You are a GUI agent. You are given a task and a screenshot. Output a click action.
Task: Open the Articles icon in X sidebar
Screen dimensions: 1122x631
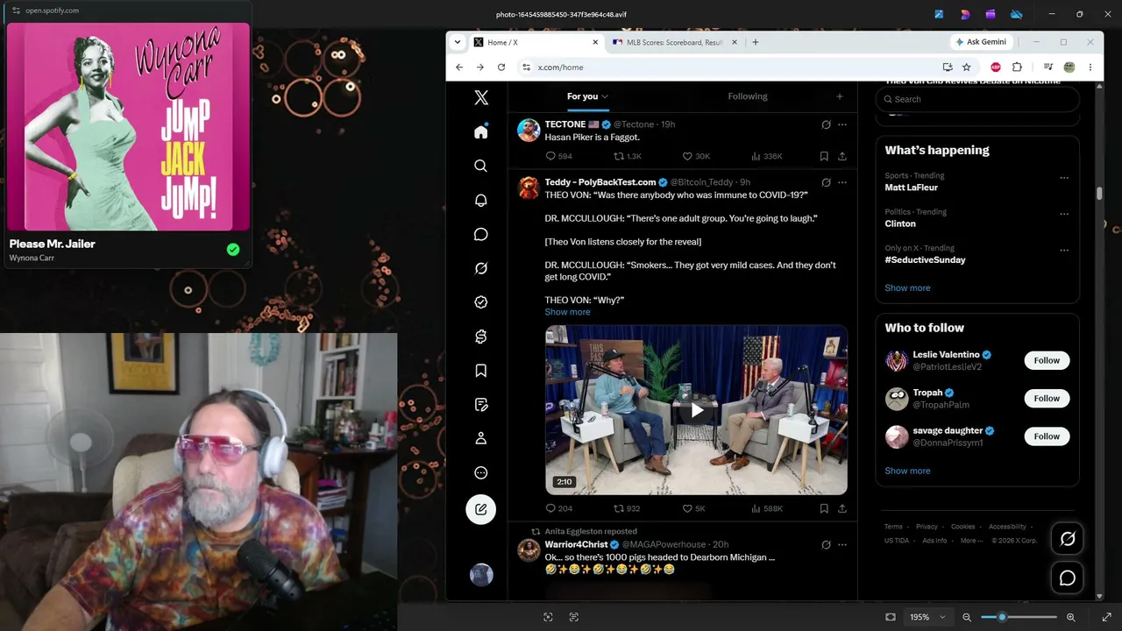click(480, 405)
